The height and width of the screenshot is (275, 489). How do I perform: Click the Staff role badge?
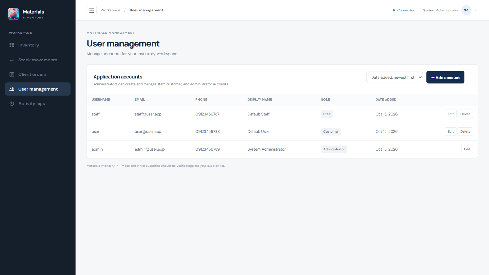pos(327,114)
